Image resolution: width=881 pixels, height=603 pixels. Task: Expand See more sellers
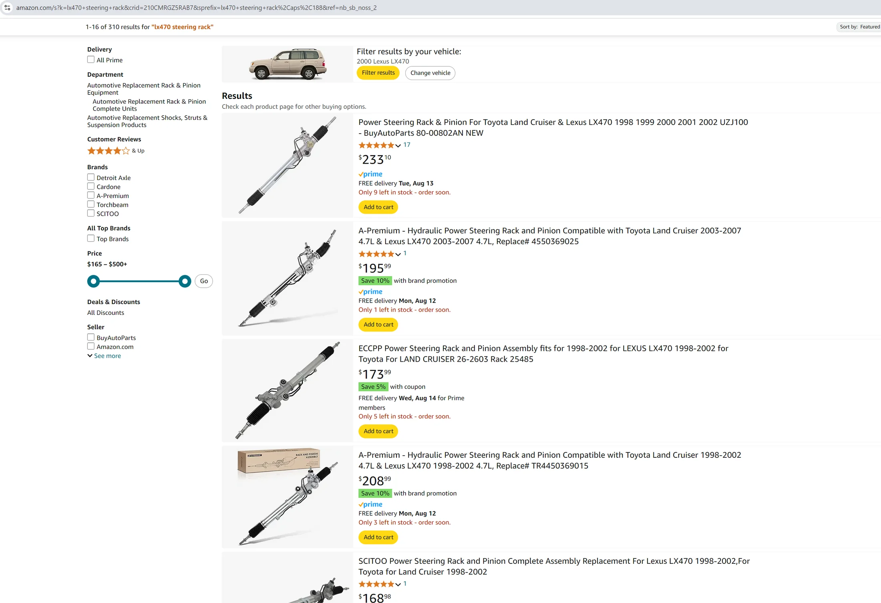pyautogui.click(x=104, y=356)
